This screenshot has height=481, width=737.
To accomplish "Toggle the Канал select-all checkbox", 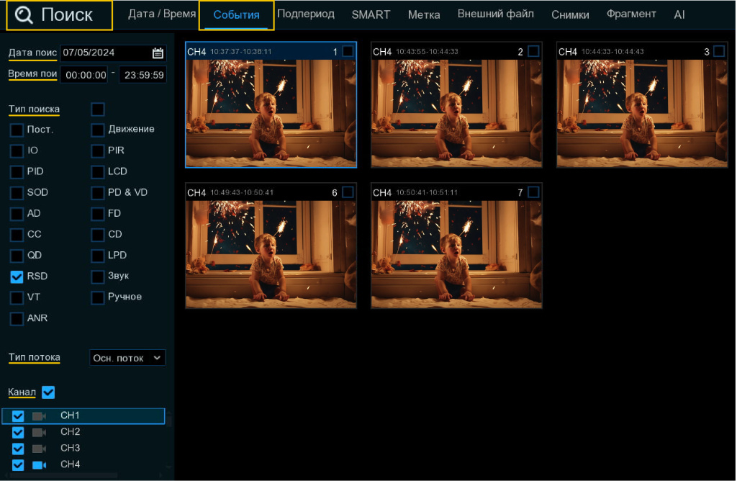I will tap(48, 392).
